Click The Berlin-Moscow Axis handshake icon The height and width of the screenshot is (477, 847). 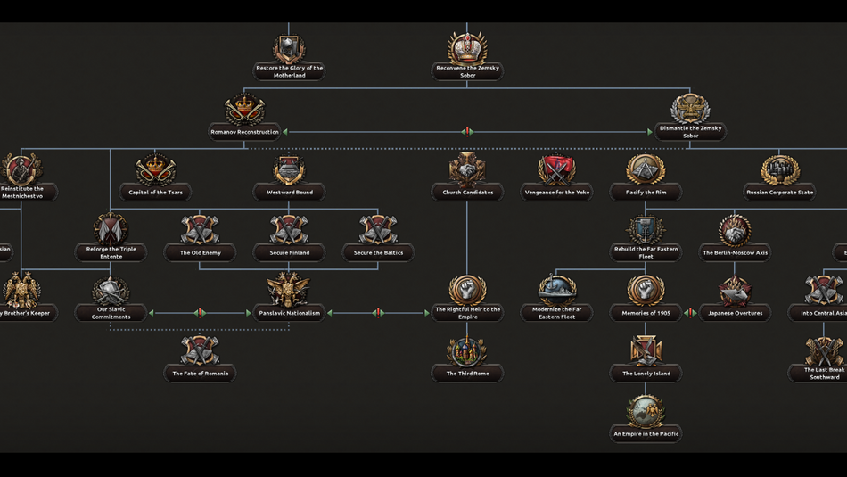[x=735, y=230]
